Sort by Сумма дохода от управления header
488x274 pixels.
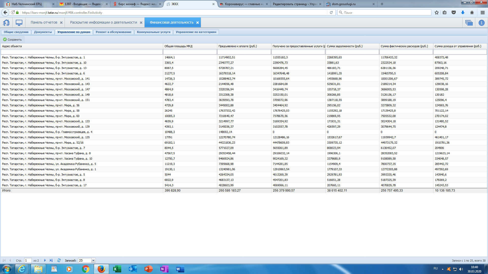[x=460, y=46]
